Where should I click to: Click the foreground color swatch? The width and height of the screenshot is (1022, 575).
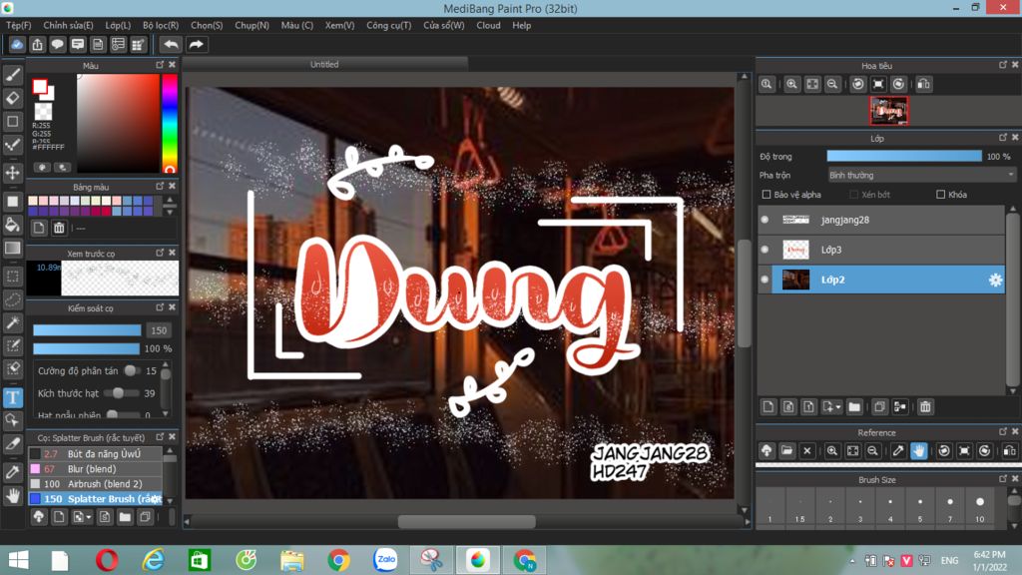click(x=40, y=86)
